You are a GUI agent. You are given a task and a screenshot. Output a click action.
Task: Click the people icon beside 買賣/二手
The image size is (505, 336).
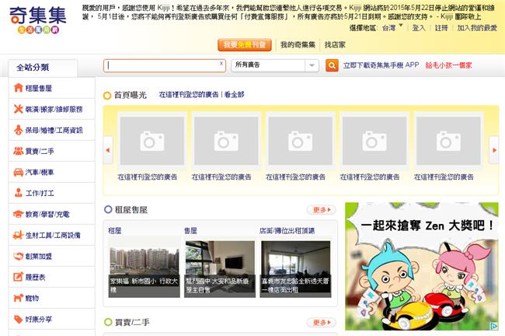[19, 151]
